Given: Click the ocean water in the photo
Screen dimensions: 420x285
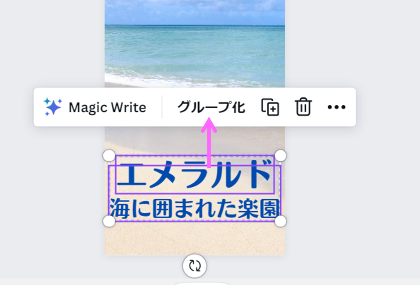Looking at the screenshot, I should [x=194, y=49].
